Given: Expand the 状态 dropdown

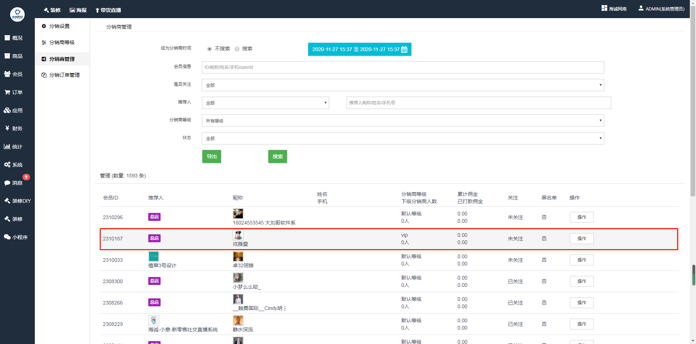Looking at the screenshot, I should pyautogui.click(x=403, y=138).
